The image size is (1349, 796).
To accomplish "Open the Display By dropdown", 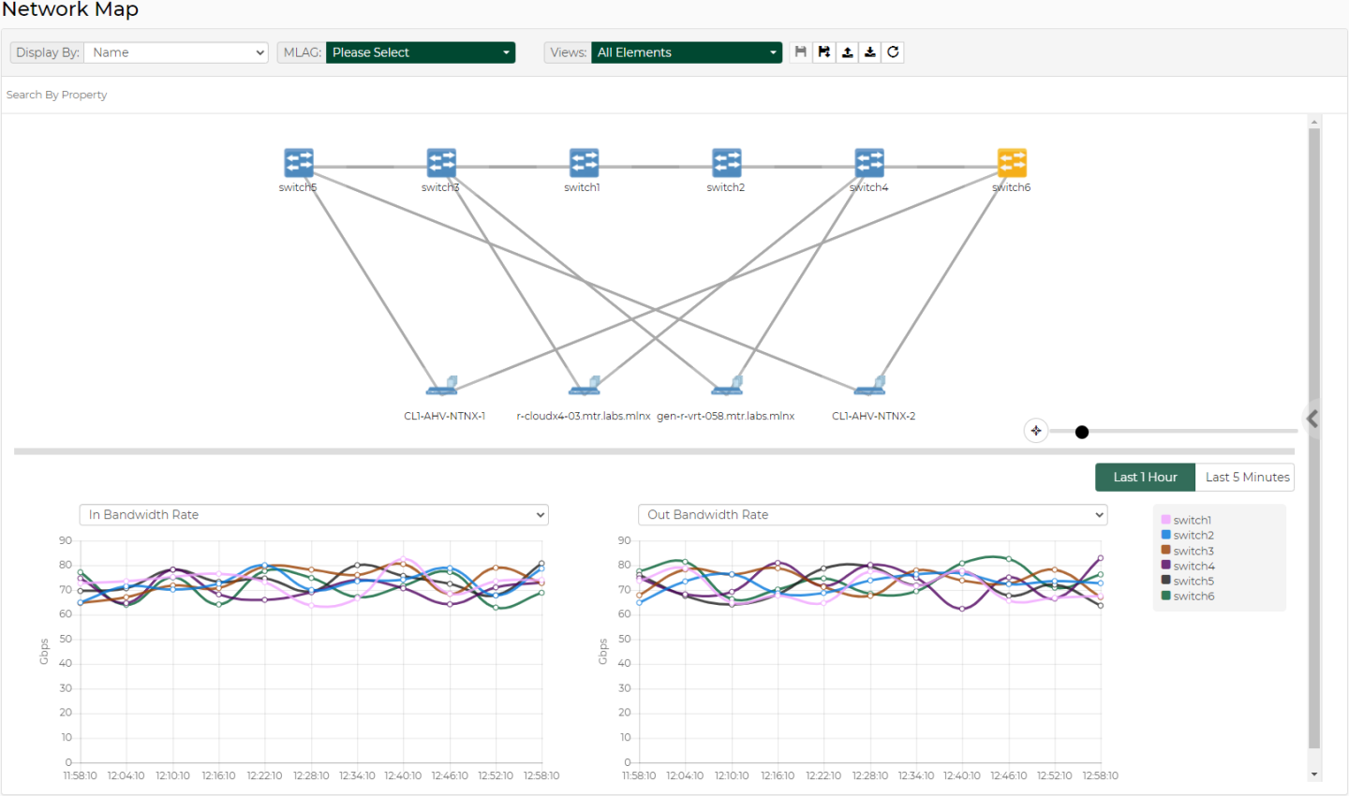I will 176,52.
